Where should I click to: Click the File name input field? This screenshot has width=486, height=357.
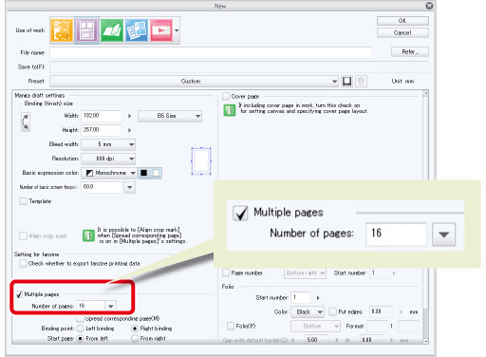pos(211,53)
